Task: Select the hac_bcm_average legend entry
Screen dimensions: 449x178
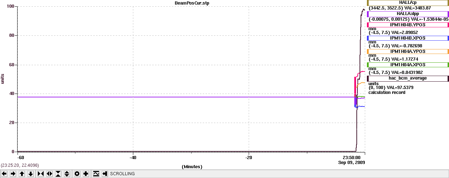Action: (408, 78)
